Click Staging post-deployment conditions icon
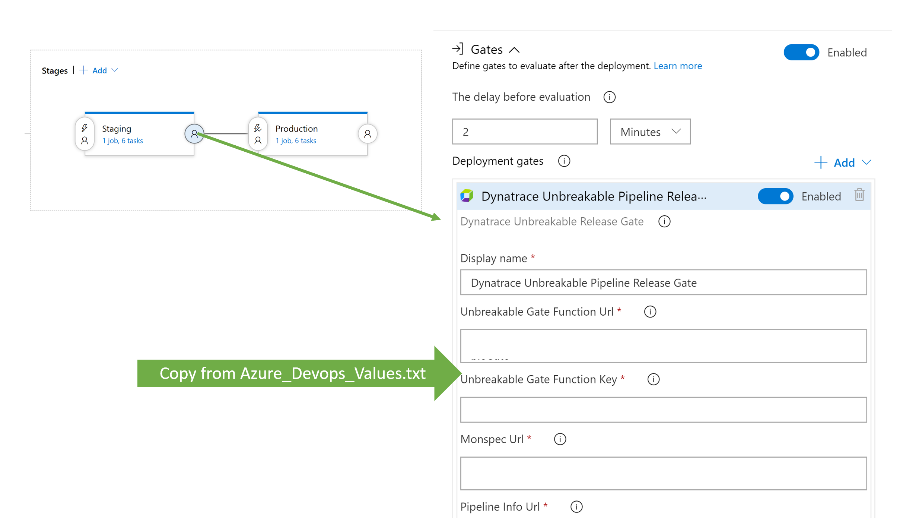The image size is (906, 518). click(x=194, y=134)
